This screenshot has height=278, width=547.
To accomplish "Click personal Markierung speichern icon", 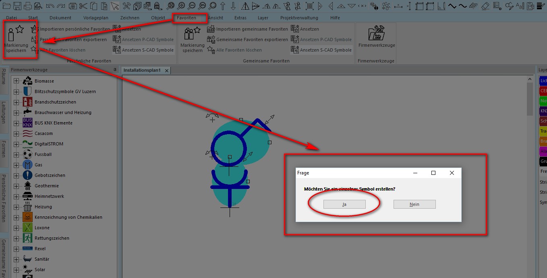I will [16, 39].
